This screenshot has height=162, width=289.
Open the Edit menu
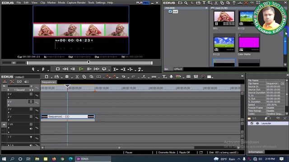click(26, 3)
